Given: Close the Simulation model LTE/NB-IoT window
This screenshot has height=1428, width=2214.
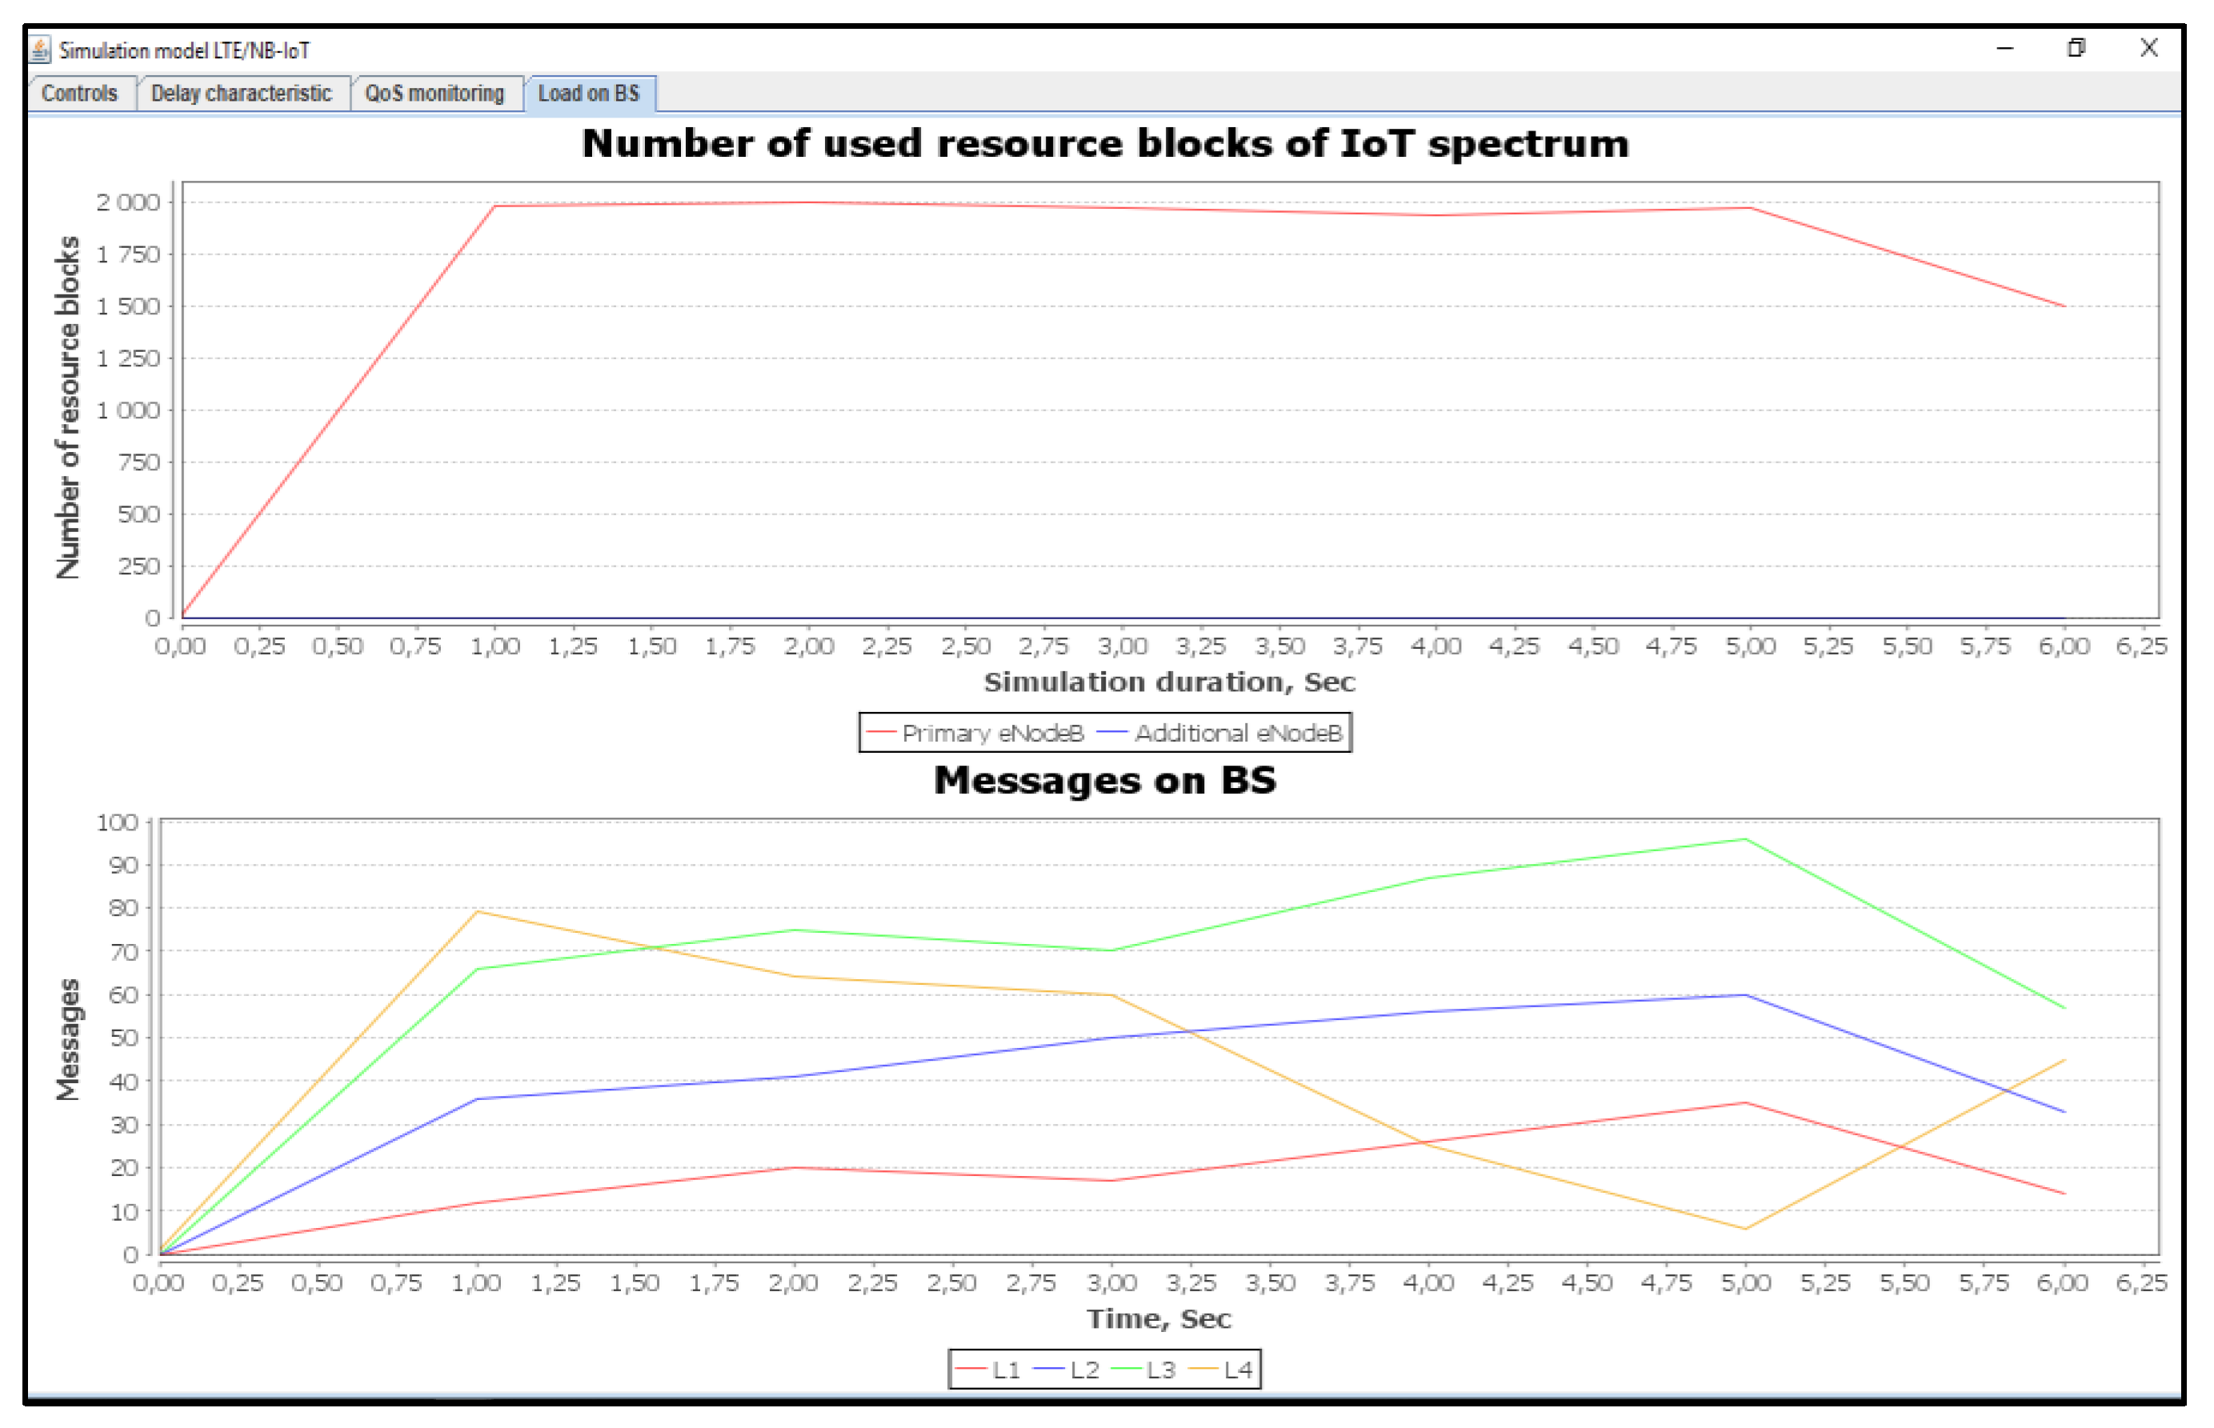Looking at the screenshot, I should tap(2148, 48).
